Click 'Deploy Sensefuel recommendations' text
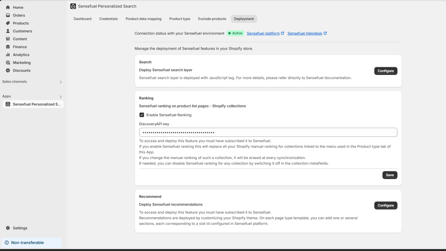The image size is (446, 251). pyautogui.click(x=171, y=204)
